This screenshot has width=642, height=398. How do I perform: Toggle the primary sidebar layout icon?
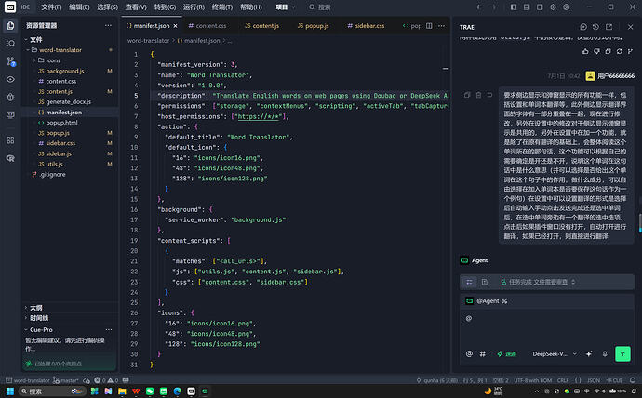tap(514, 7)
